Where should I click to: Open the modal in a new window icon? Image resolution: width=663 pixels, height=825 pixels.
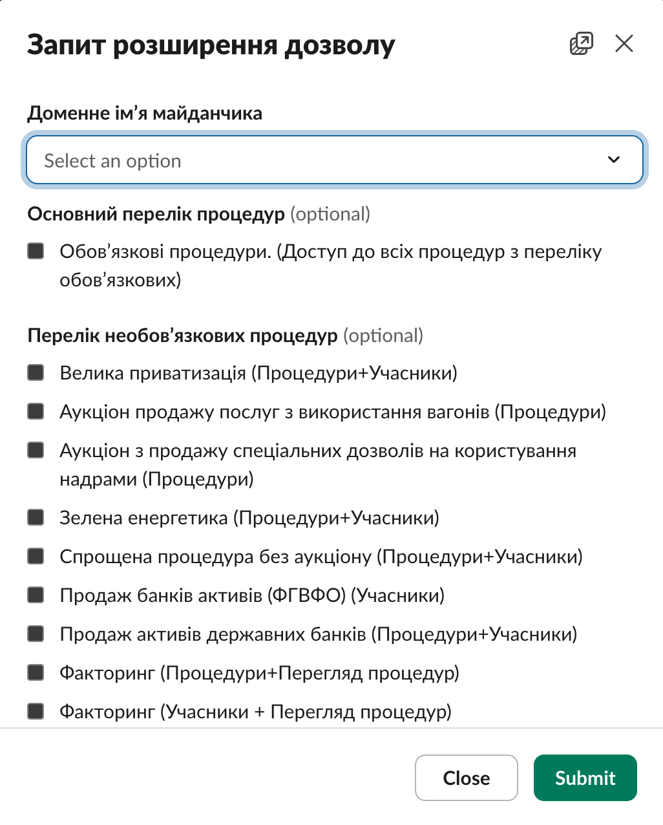[x=582, y=44]
